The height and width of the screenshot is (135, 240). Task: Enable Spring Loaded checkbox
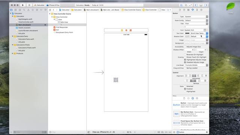(185, 68)
